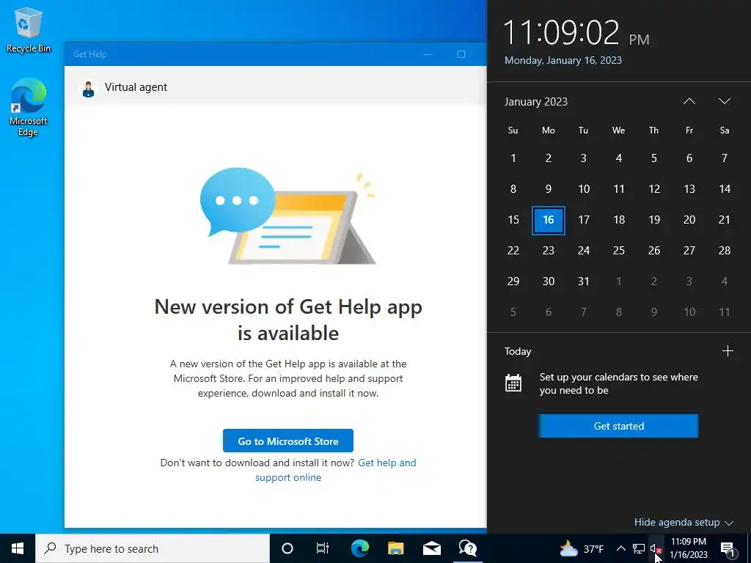This screenshot has height=563, width=751.
Task: Select January 28 in the calendar
Action: 724,251
